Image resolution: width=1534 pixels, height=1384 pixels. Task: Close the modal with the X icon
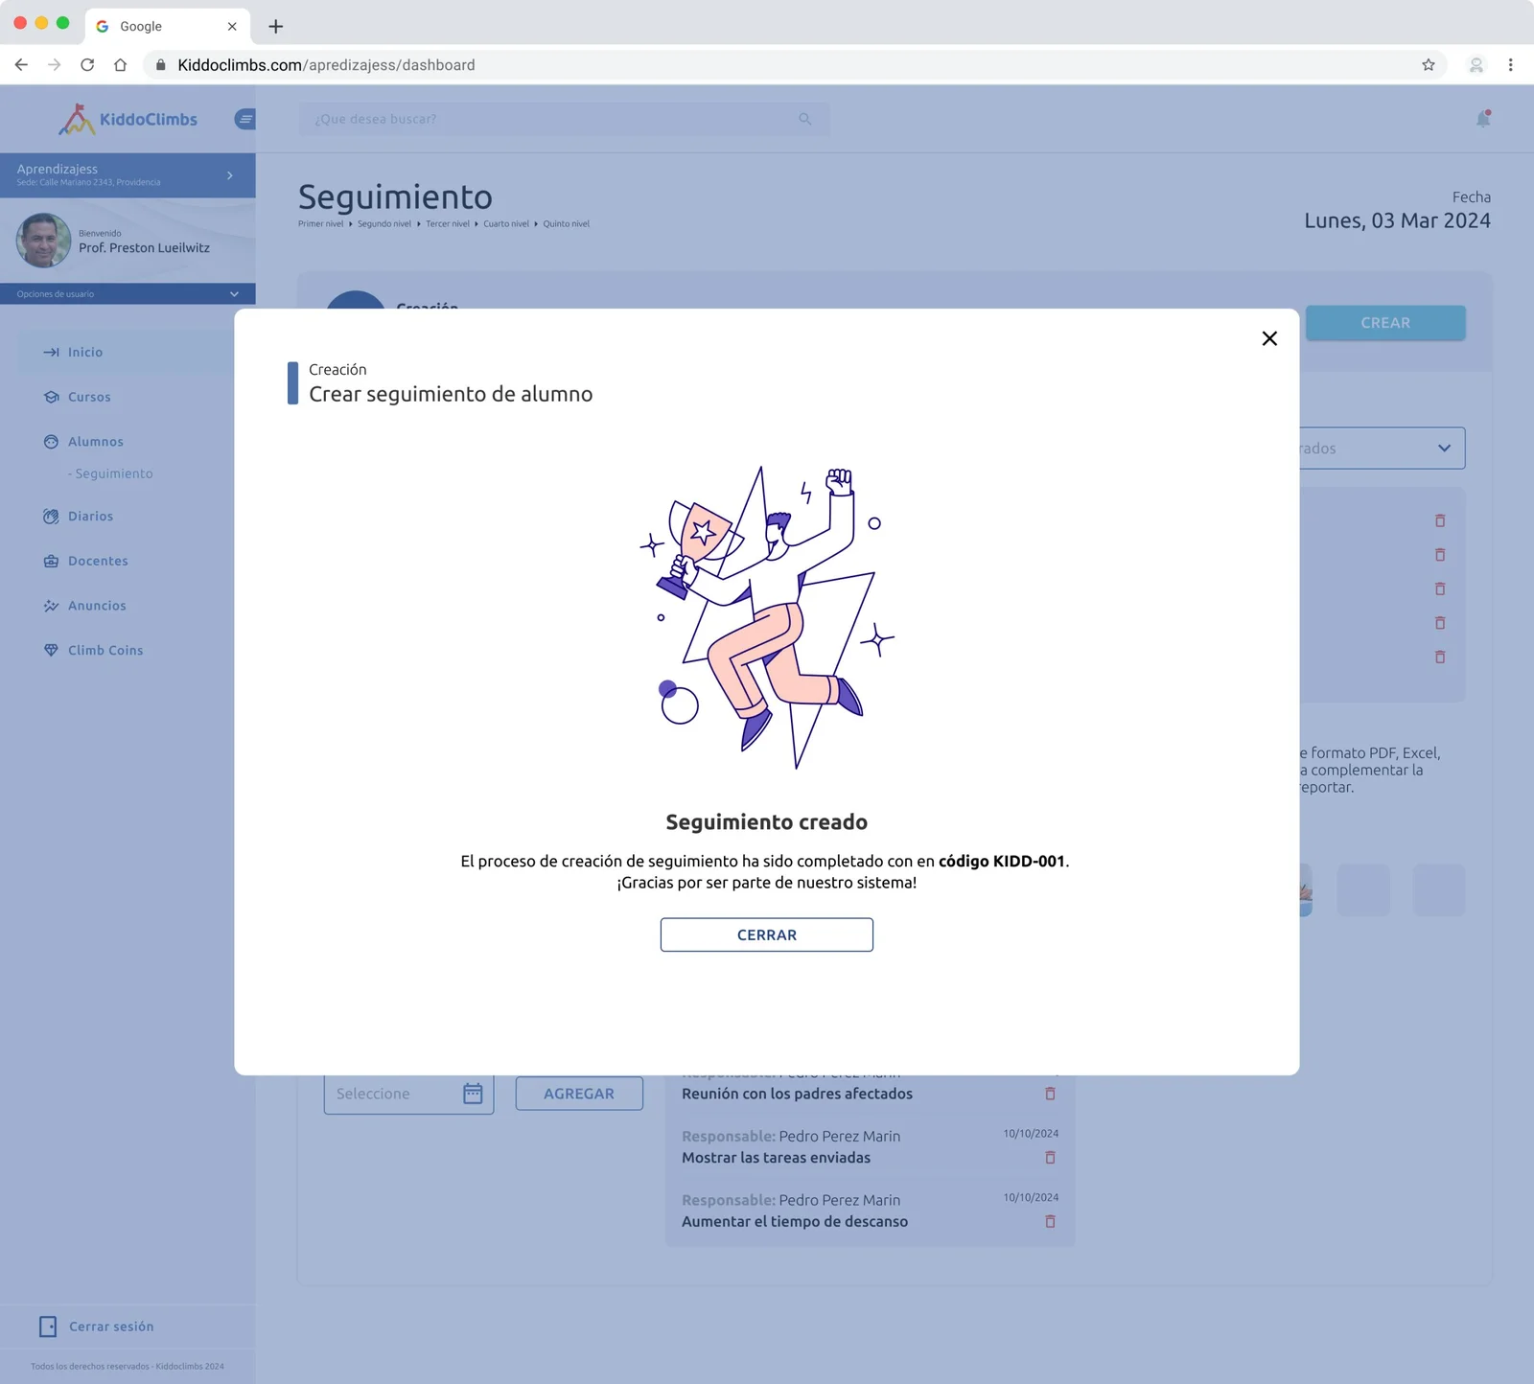click(x=1269, y=338)
